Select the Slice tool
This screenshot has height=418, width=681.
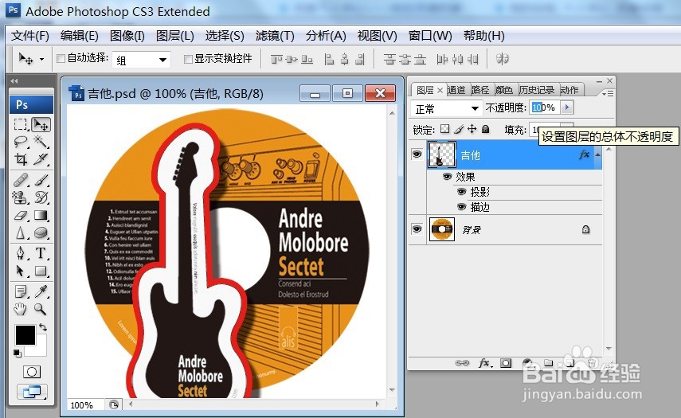(41, 159)
